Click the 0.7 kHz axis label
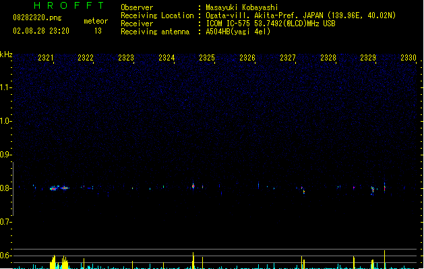Image resolution: width=424 pixels, height=269 pixels. click(x=5, y=222)
